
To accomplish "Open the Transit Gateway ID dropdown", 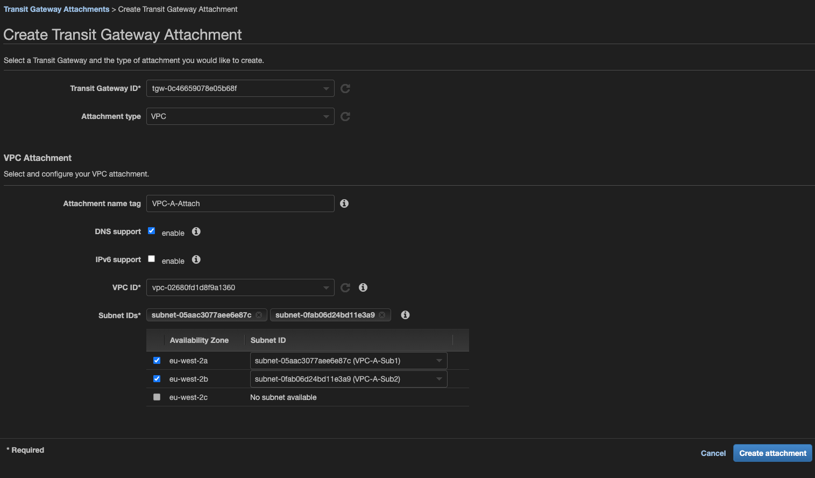I will (x=240, y=88).
